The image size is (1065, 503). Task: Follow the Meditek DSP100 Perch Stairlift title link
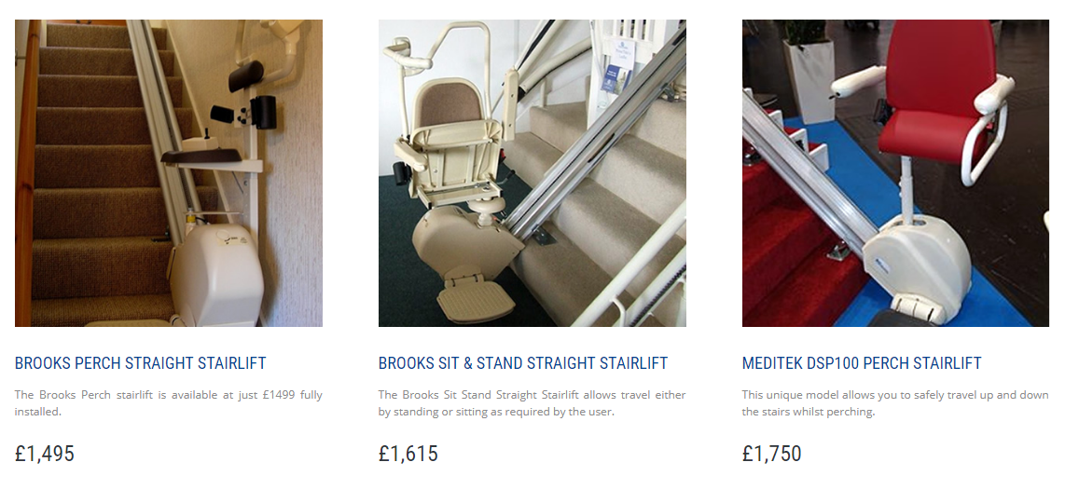[862, 363]
